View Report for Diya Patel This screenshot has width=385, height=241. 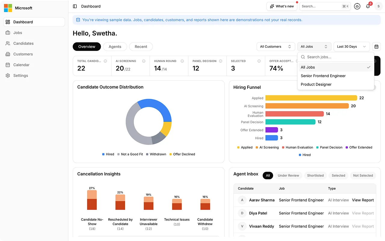coord(363,213)
